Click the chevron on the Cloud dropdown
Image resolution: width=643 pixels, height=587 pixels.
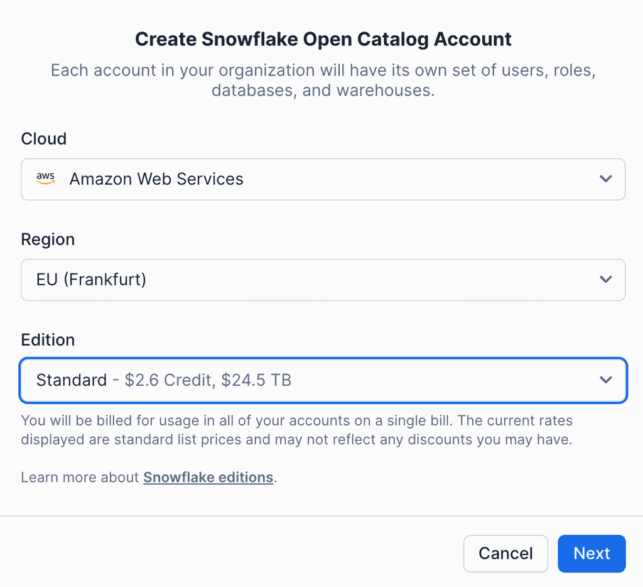click(x=606, y=179)
